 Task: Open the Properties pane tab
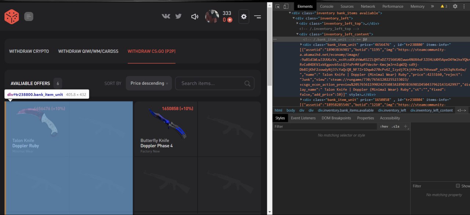coord(366,118)
